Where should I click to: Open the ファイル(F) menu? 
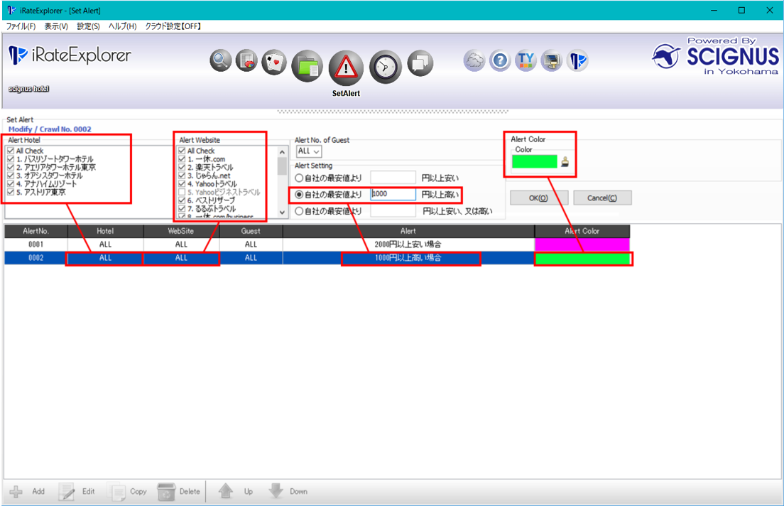pos(21,26)
